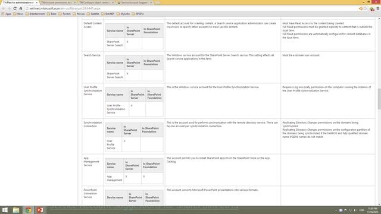381x214 pixels.
Task: Click the volume speaker tray icon
Action: click(x=355, y=210)
